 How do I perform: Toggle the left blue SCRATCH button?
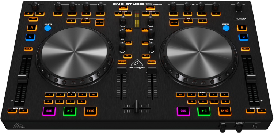coord(47,28)
